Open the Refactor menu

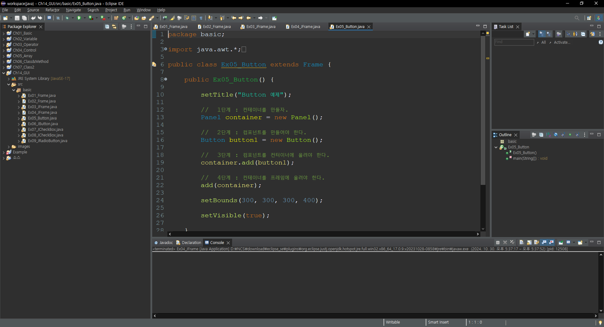pyautogui.click(x=52, y=10)
